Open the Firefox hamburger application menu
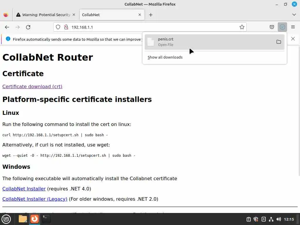The image size is (300, 225). pos(293,27)
